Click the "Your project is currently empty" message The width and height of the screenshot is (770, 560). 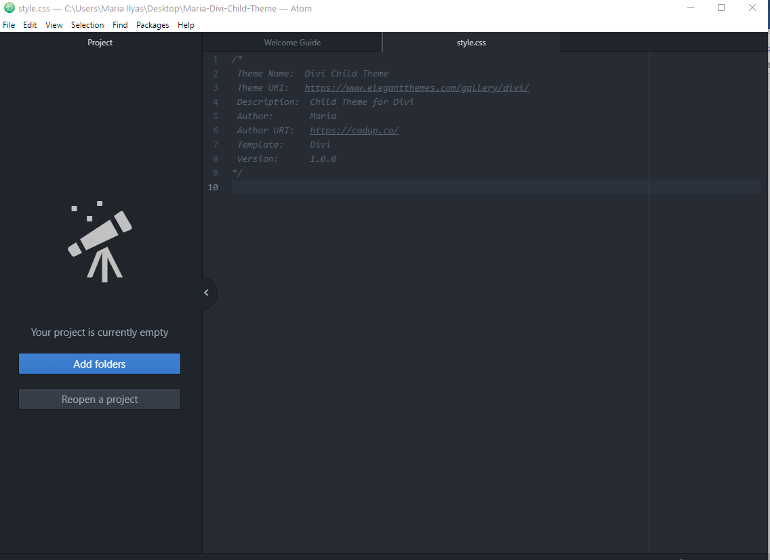pos(100,332)
